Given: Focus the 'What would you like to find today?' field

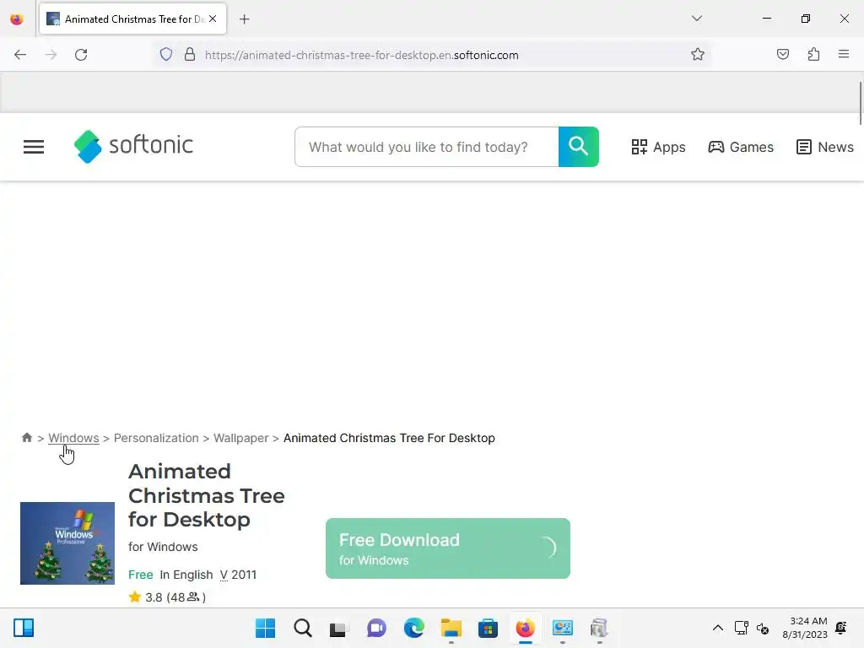Looking at the screenshot, I should [x=426, y=147].
